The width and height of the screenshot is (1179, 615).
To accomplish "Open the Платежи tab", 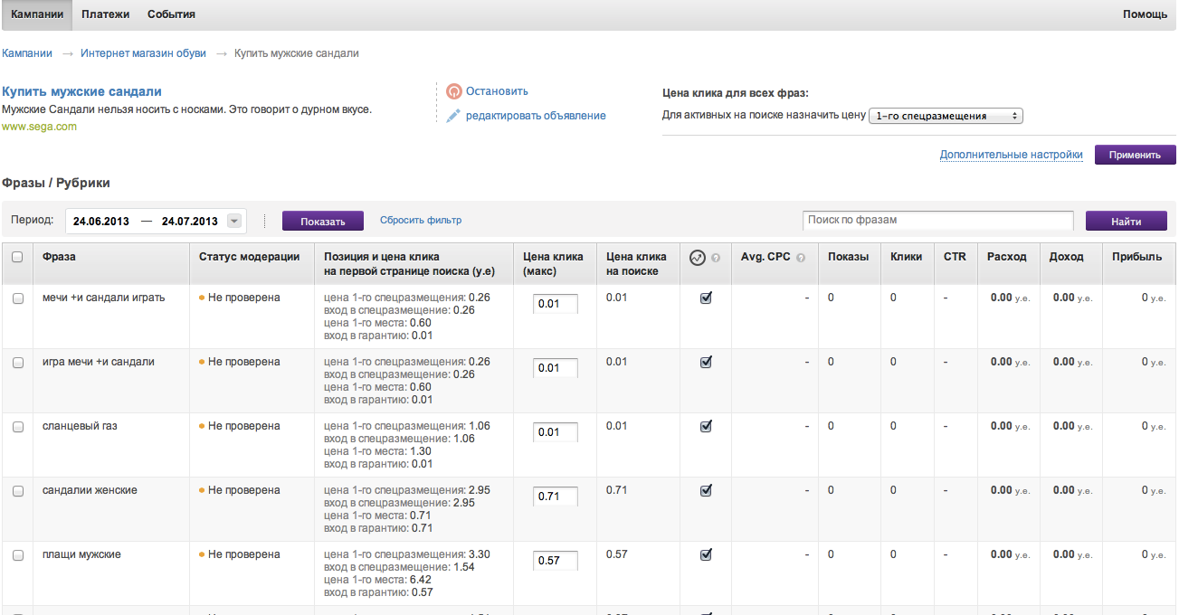I will 105,14.
